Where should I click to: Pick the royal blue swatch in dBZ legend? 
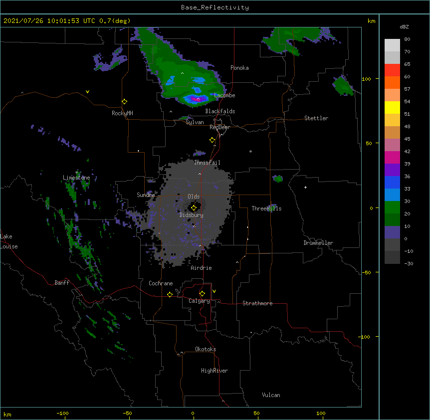coord(392,182)
